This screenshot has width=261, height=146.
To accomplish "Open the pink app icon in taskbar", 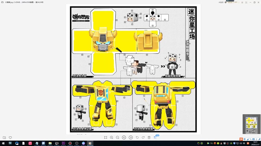I will coord(30,143).
